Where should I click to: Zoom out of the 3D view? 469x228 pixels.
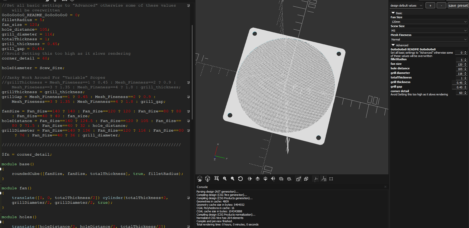click(232, 179)
